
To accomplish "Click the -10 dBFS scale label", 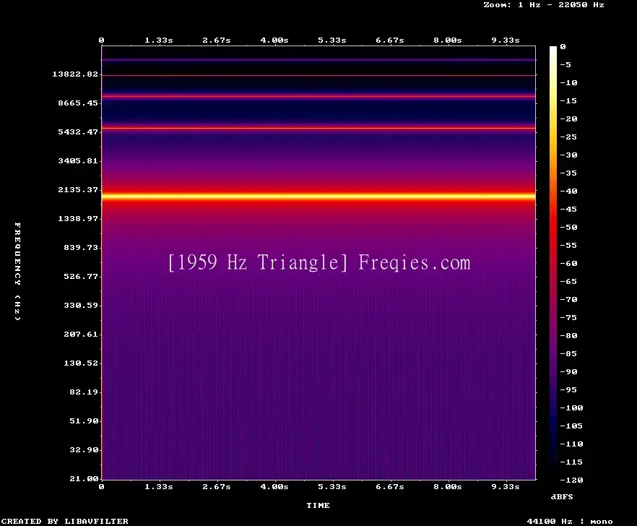I will tap(568, 82).
